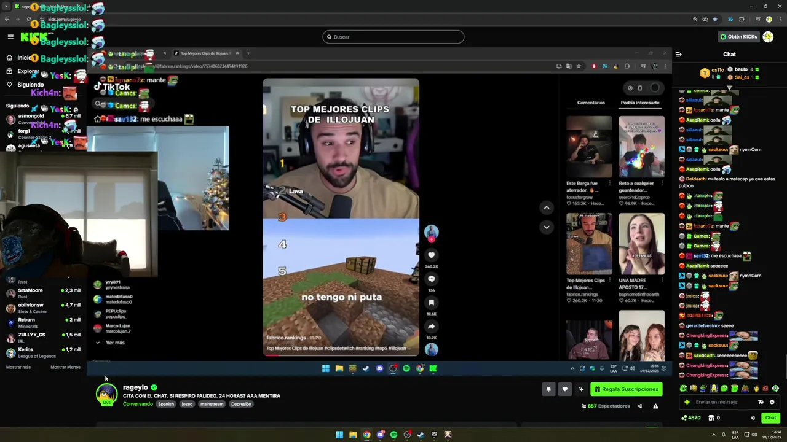Viewport: 787px width, 442px height.
Task: Open the chat shop icon showing 0
Action: (x=714, y=418)
